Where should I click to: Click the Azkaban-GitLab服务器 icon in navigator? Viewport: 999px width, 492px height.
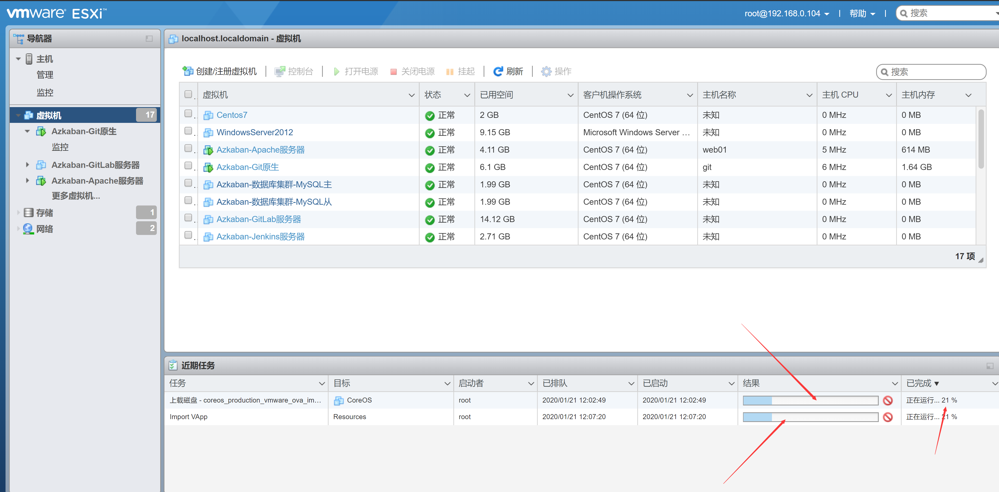click(41, 165)
